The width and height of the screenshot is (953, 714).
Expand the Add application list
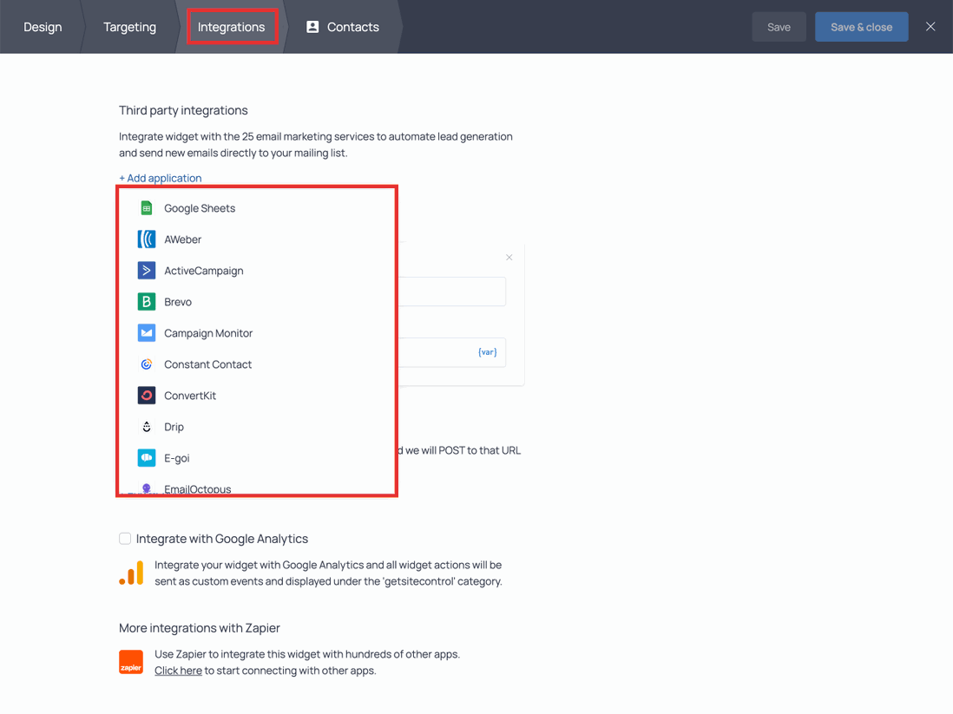160,178
